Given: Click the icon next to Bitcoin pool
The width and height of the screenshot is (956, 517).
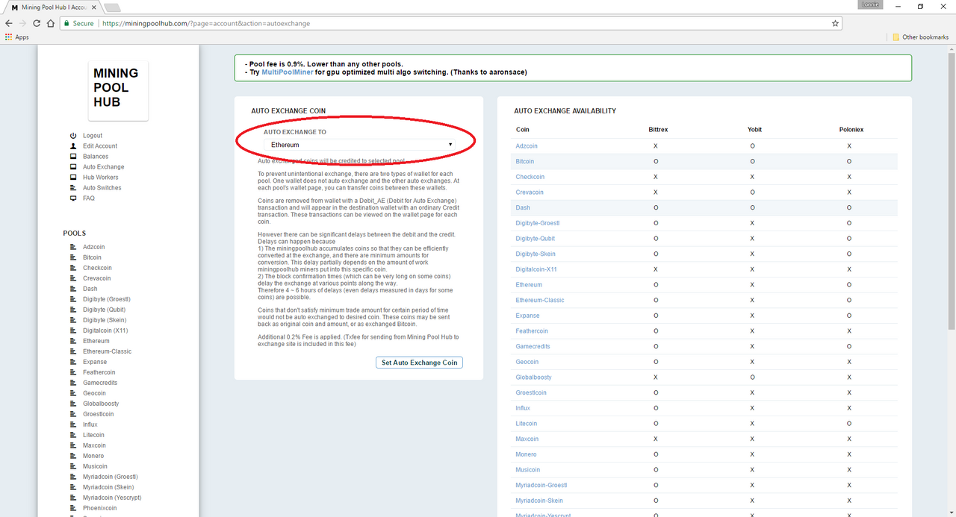Looking at the screenshot, I should point(73,257).
